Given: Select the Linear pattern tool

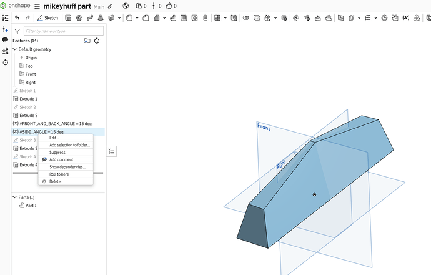Looking at the screenshot, I should (x=217, y=18).
